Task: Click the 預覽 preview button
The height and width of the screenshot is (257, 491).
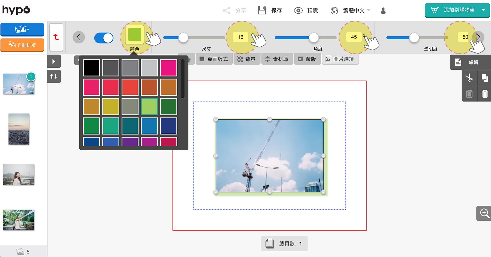Action: pyautogui.click(x=306, y=11)
